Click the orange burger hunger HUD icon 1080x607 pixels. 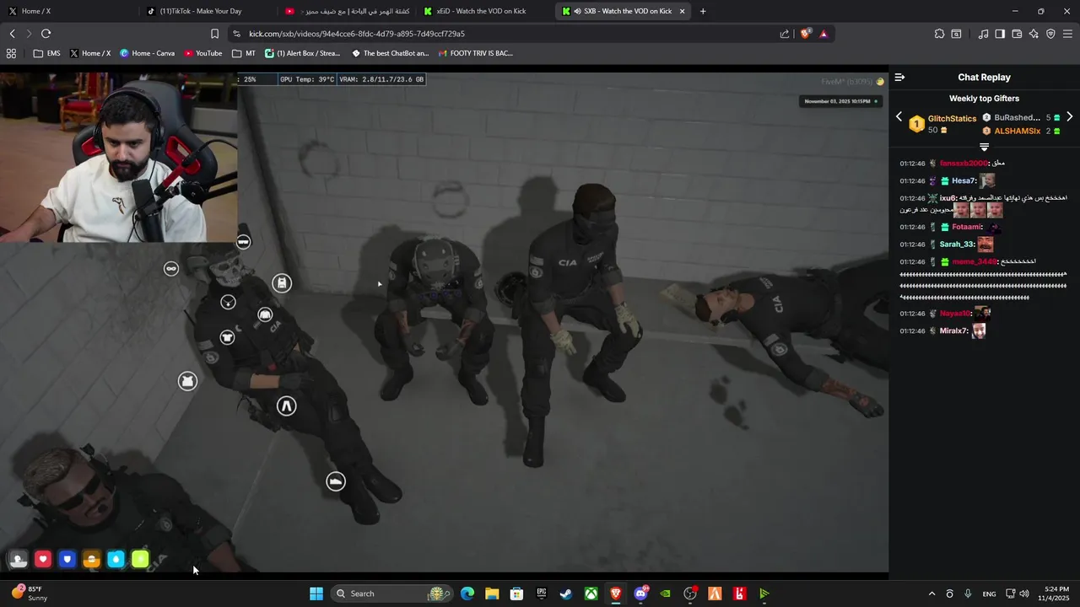pyautogui.click(x=92, y=559)
